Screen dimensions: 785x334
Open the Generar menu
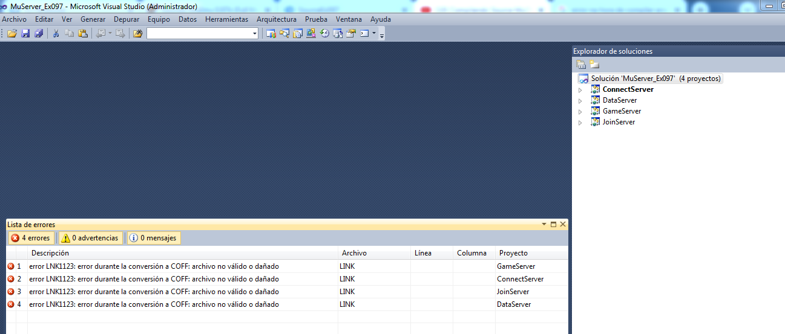(93, 19)
